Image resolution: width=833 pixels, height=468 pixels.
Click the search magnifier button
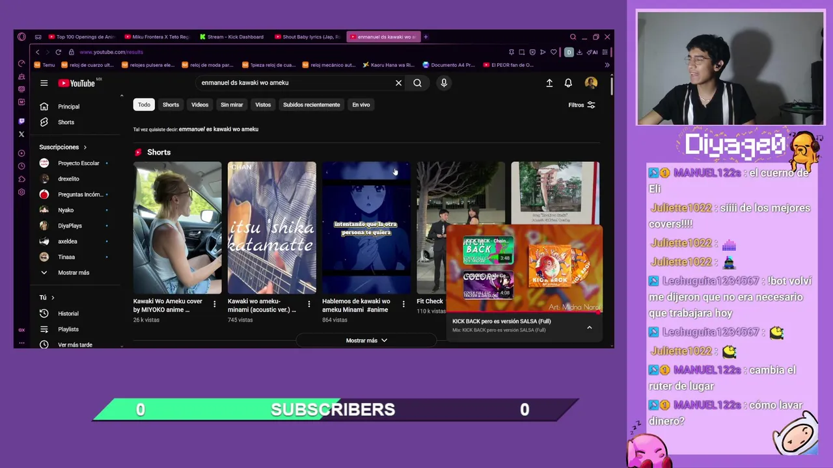tap(417, 83)
